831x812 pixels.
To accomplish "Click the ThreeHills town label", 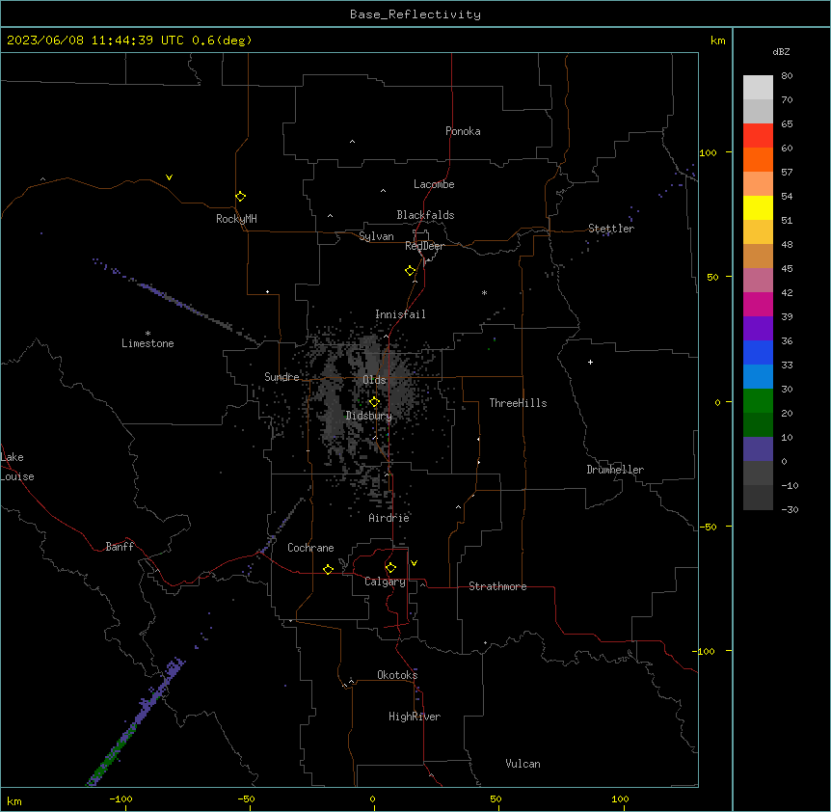I will pos(518,403).
